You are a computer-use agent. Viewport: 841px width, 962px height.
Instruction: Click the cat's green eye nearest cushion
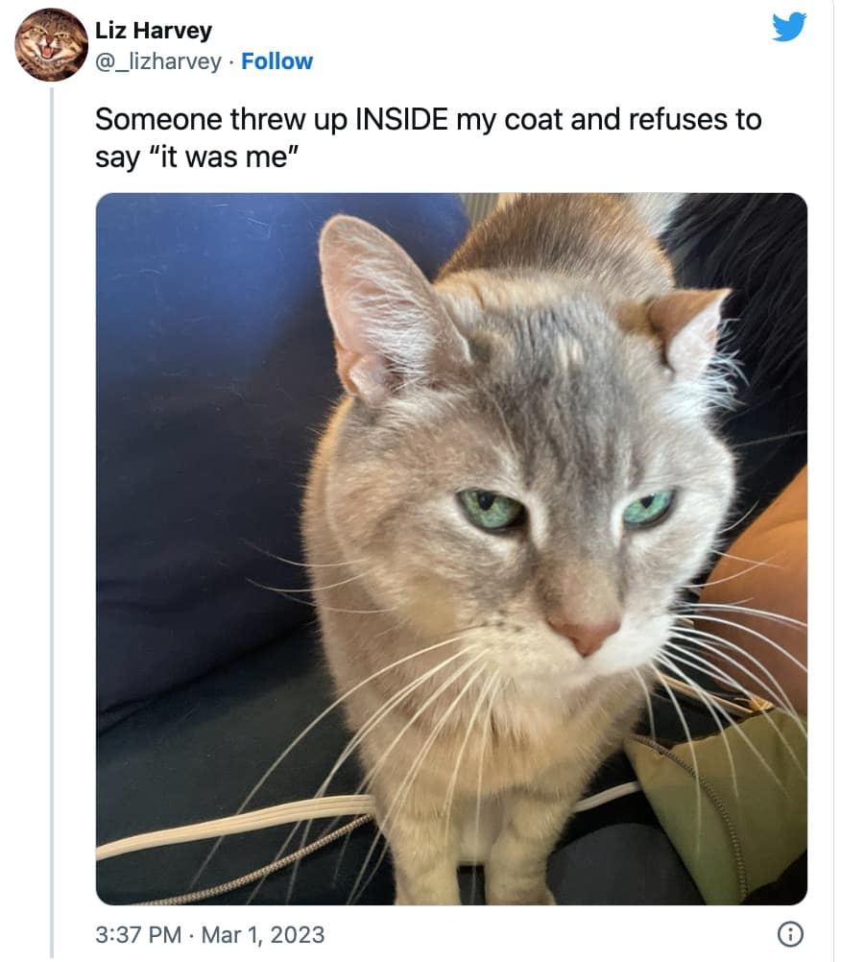pos(491,509)
